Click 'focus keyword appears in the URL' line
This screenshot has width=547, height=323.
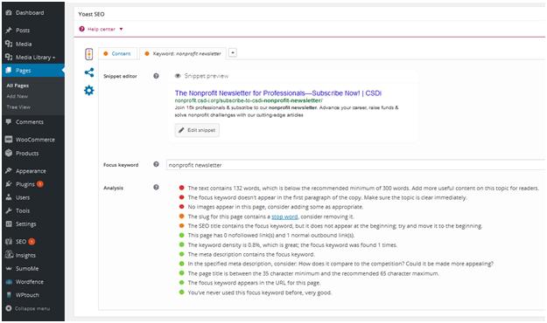point(254,283)
